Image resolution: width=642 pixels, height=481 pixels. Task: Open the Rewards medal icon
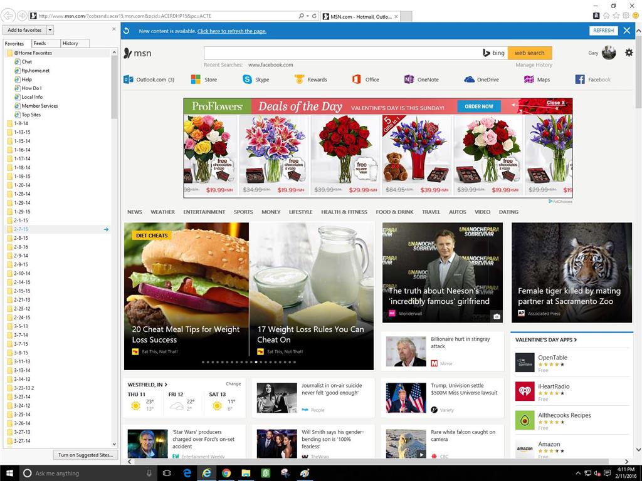coord(299,79)
